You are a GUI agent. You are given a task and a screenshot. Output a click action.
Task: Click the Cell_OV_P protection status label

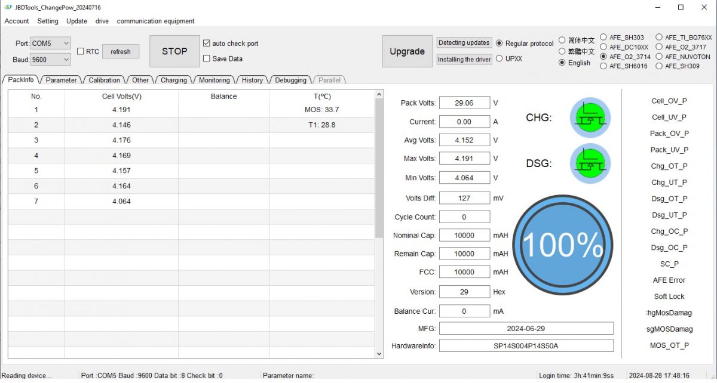[669, 101]
